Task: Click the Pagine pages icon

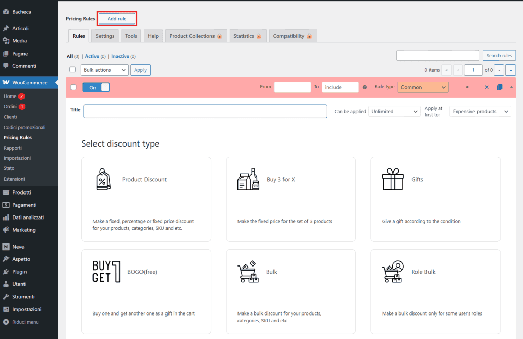Action: (6, 54)
